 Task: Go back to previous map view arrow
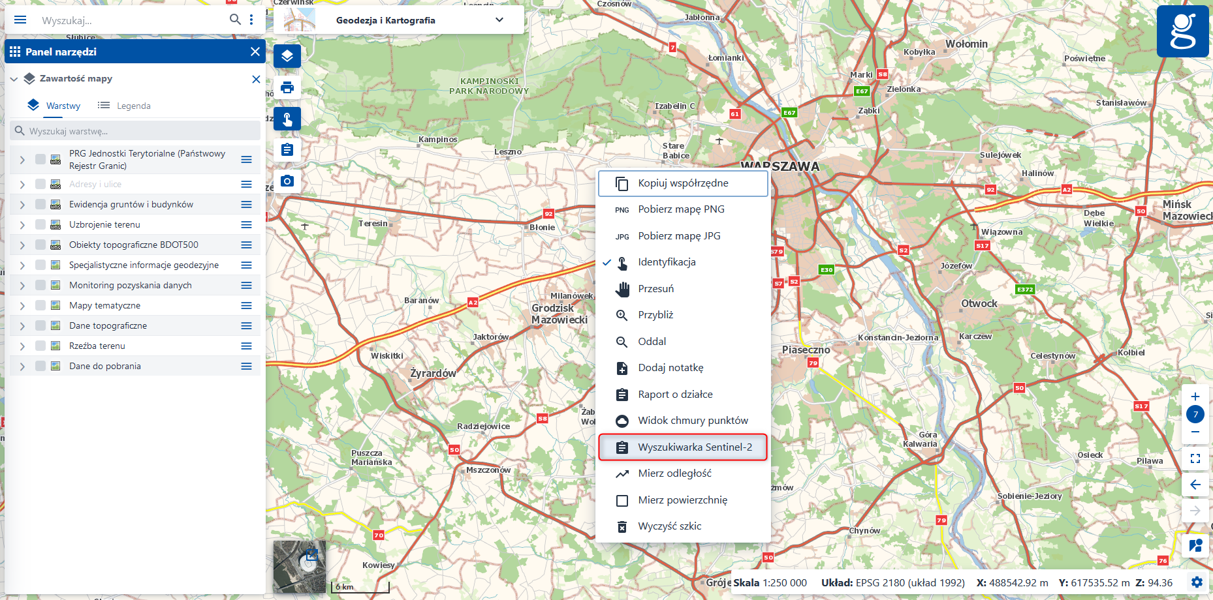pos(1195,485)
